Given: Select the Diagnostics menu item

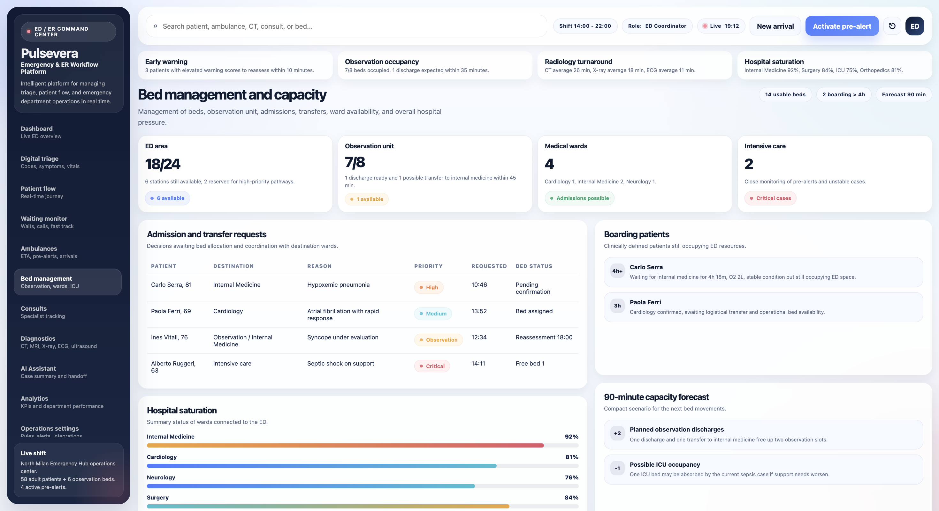Looking at the screenshot, I should [67, 342].
